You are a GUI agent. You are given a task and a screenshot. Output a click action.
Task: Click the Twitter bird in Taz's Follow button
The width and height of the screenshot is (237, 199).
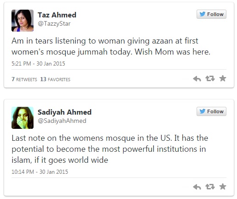coord(203,14)
